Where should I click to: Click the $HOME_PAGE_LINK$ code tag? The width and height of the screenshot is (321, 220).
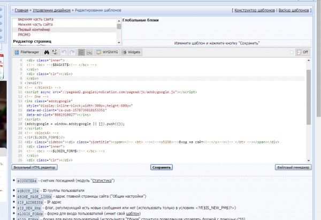click(34, 197)
